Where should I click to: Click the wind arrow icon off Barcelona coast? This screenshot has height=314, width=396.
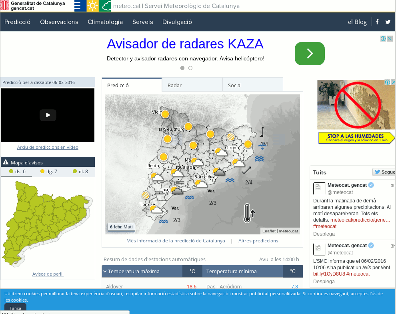pos(246,170)
